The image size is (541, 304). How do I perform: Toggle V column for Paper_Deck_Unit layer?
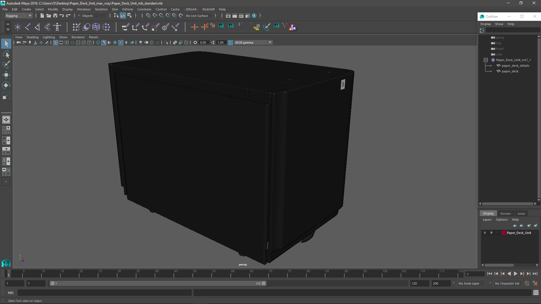point(485,233)
